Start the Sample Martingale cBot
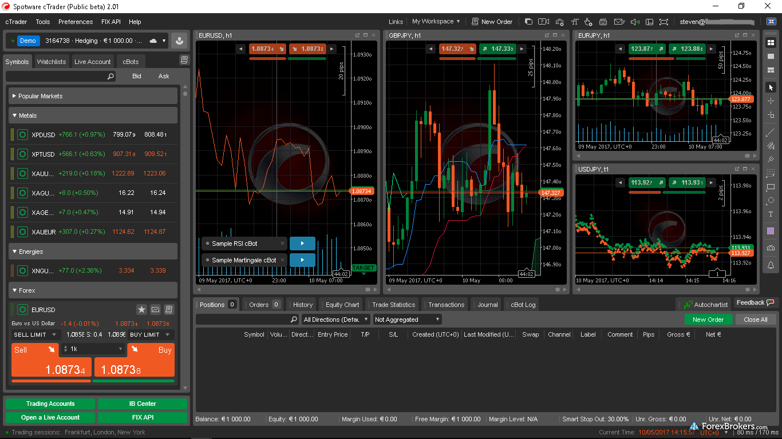Viewport: 782px width, 439px height. coord(302,260)
